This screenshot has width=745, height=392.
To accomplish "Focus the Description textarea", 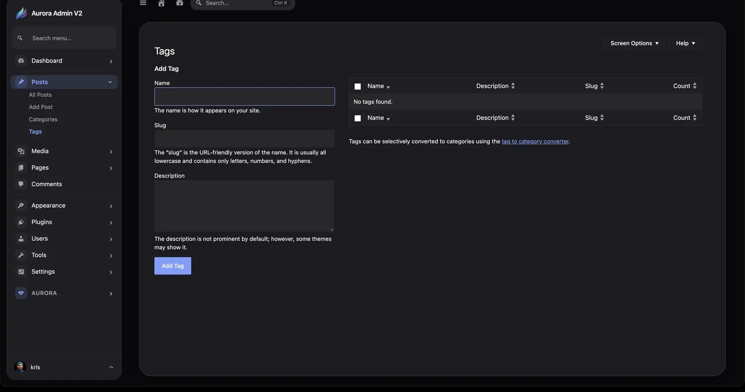I will [x=244, y=206].
